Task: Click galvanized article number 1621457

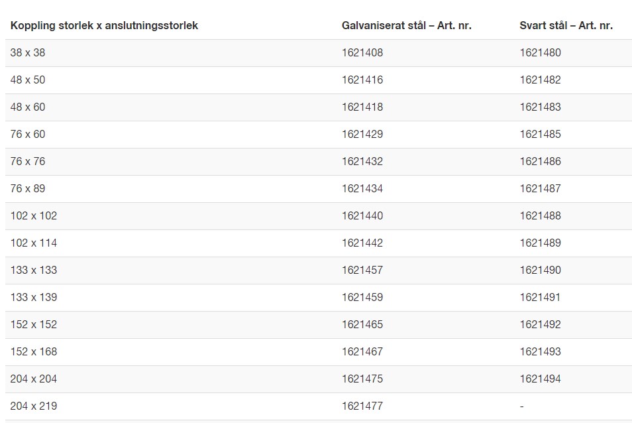Action: (362, 271)
